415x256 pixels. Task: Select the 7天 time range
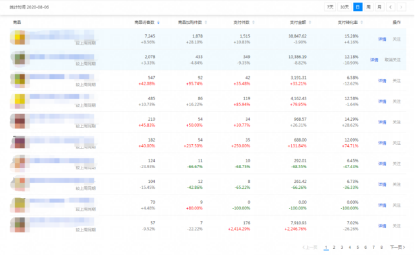(330, 7)
